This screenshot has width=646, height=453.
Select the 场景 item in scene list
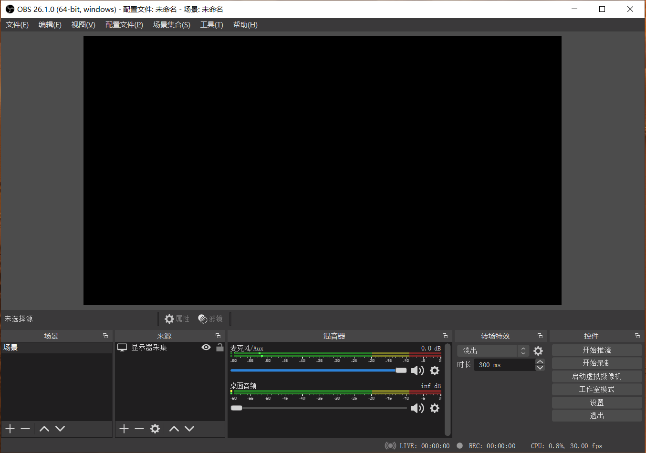click(x=57, y=348)
